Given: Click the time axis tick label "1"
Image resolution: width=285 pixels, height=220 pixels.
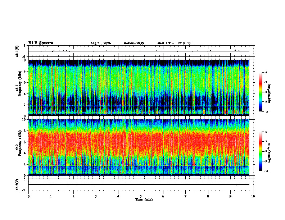Looking at the screenshot, I should (x=51, y=196).
